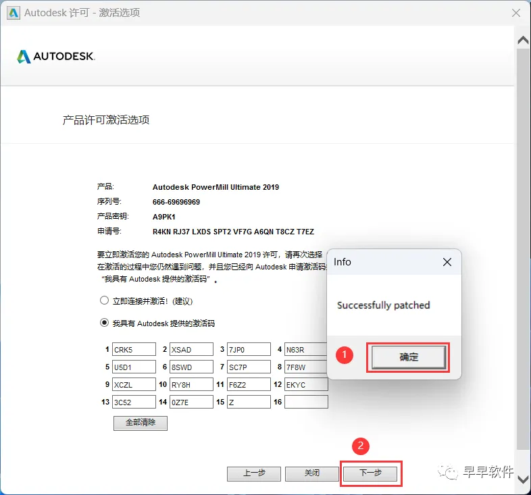Click activation field 2 containing XSAD

pos(191,349)
